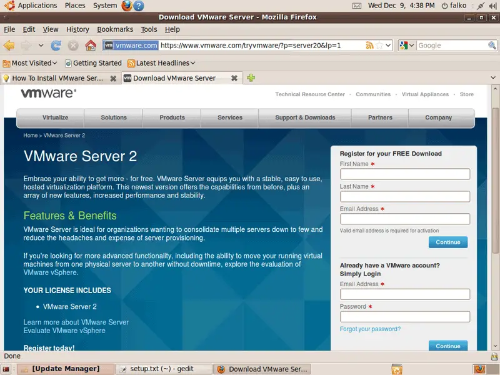Switch to setup.txt gedit taskbar window
The width and height of the screenshot is (500, 375).
click(163, 369)
